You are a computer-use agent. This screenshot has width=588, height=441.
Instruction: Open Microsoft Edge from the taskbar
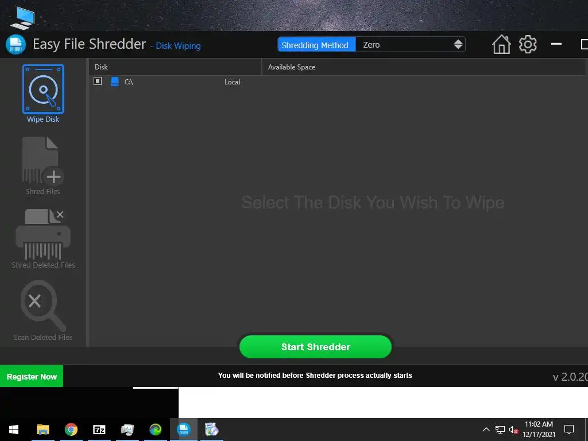pyautogui.click(x=155, y=430)
